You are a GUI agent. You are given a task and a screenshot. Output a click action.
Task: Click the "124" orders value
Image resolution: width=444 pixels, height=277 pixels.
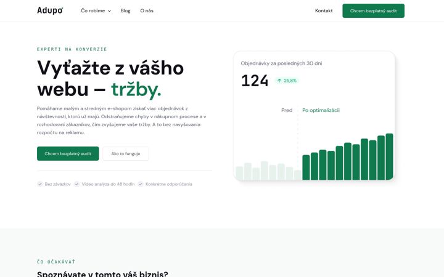click(x=255, y=81)
